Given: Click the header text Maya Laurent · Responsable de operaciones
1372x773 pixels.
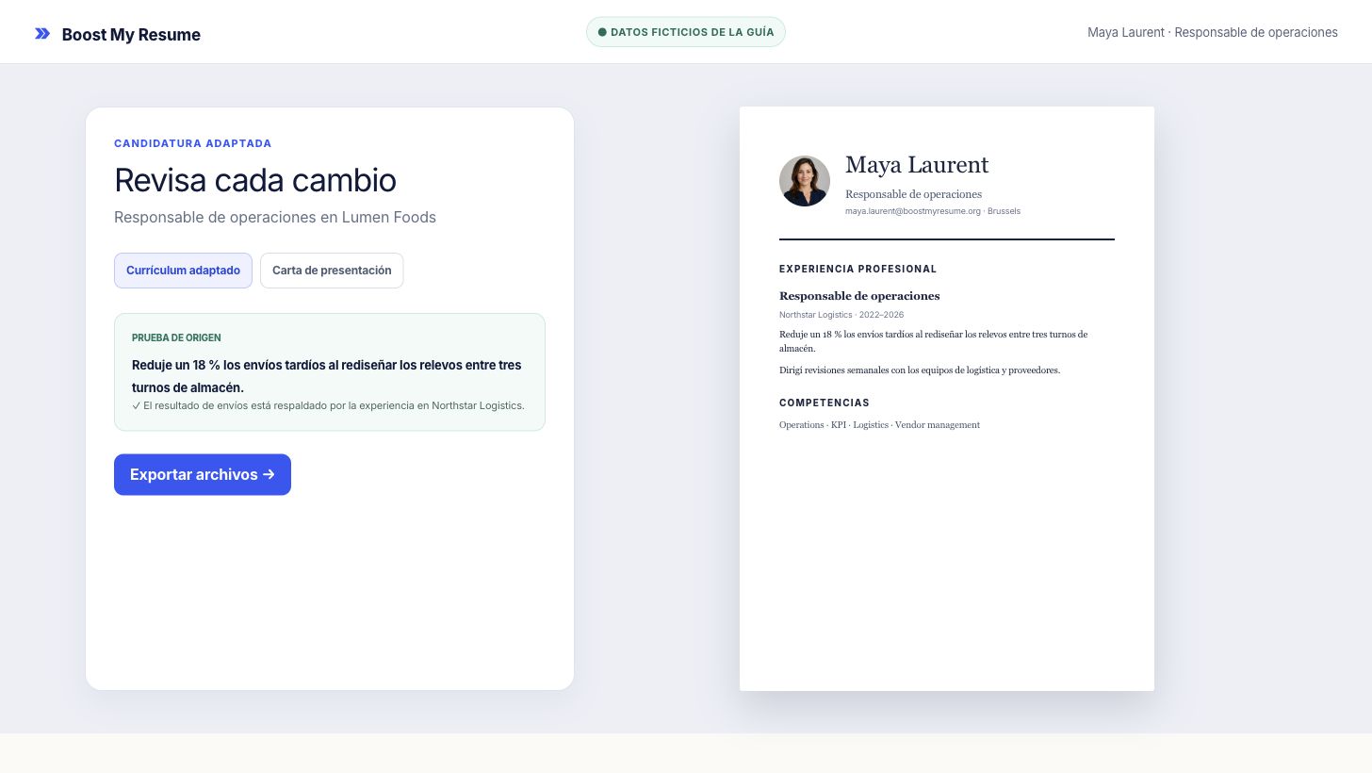Looking at the screenshot, I should pyautogui.click(x=1213, y=32).
